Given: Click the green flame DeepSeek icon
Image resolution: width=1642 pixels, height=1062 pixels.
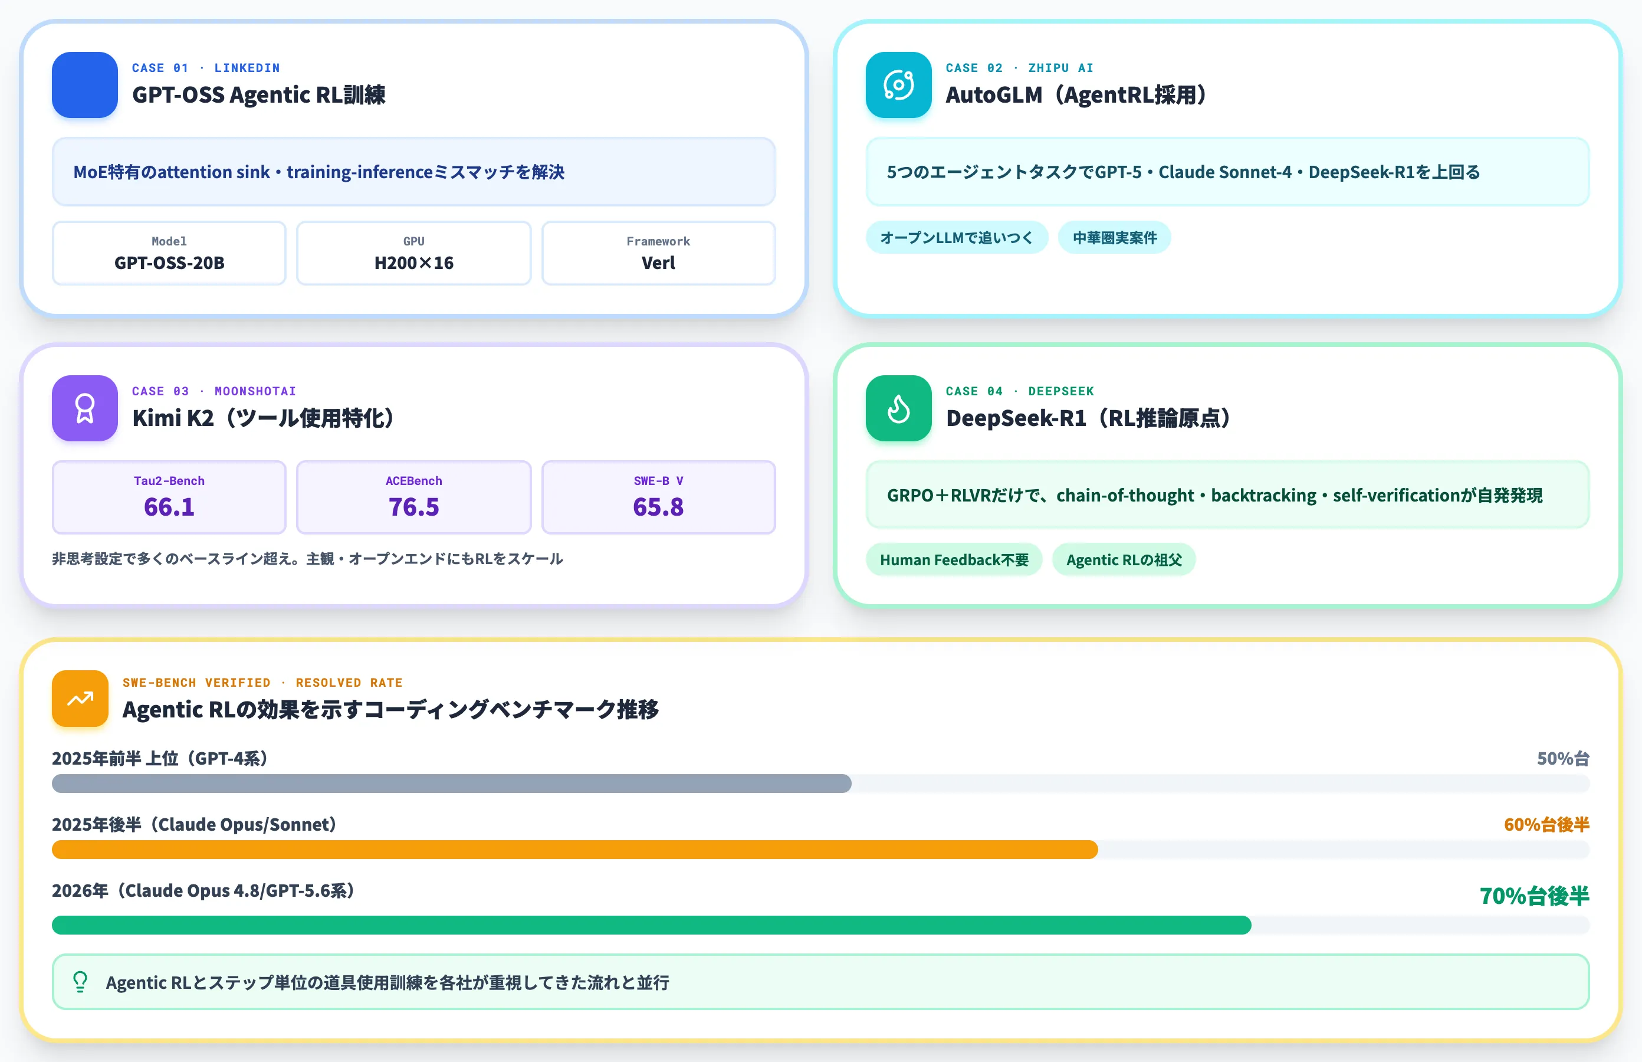Looking at the screenshot, I should pos(898,408).
